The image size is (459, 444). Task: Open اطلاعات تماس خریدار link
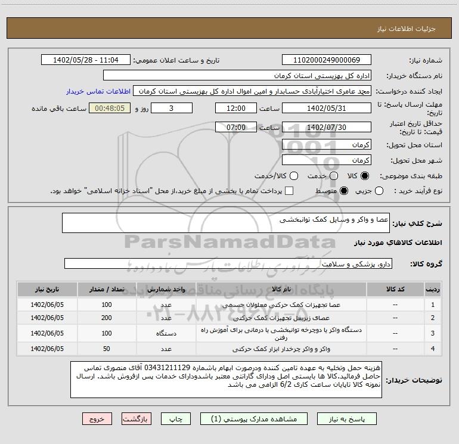[x=98, y=91]
